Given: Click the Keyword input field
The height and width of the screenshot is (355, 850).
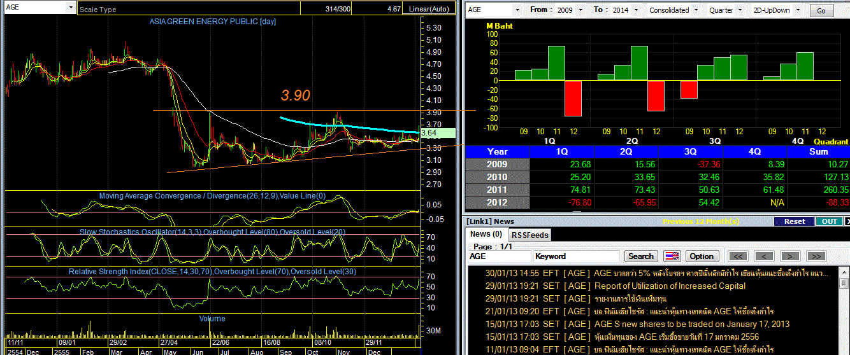Looking at the screenshot, I should [577, 256].
